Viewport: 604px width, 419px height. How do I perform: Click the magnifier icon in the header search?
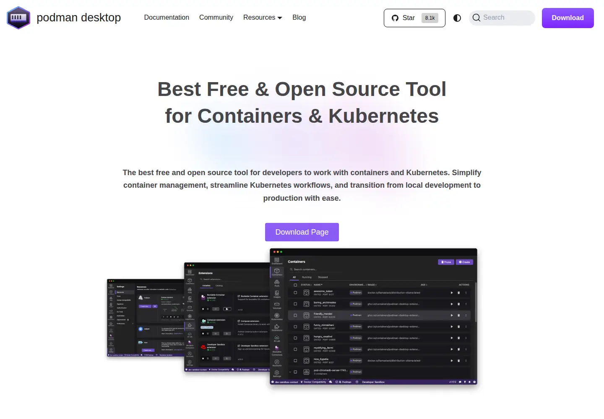(476, 18)
